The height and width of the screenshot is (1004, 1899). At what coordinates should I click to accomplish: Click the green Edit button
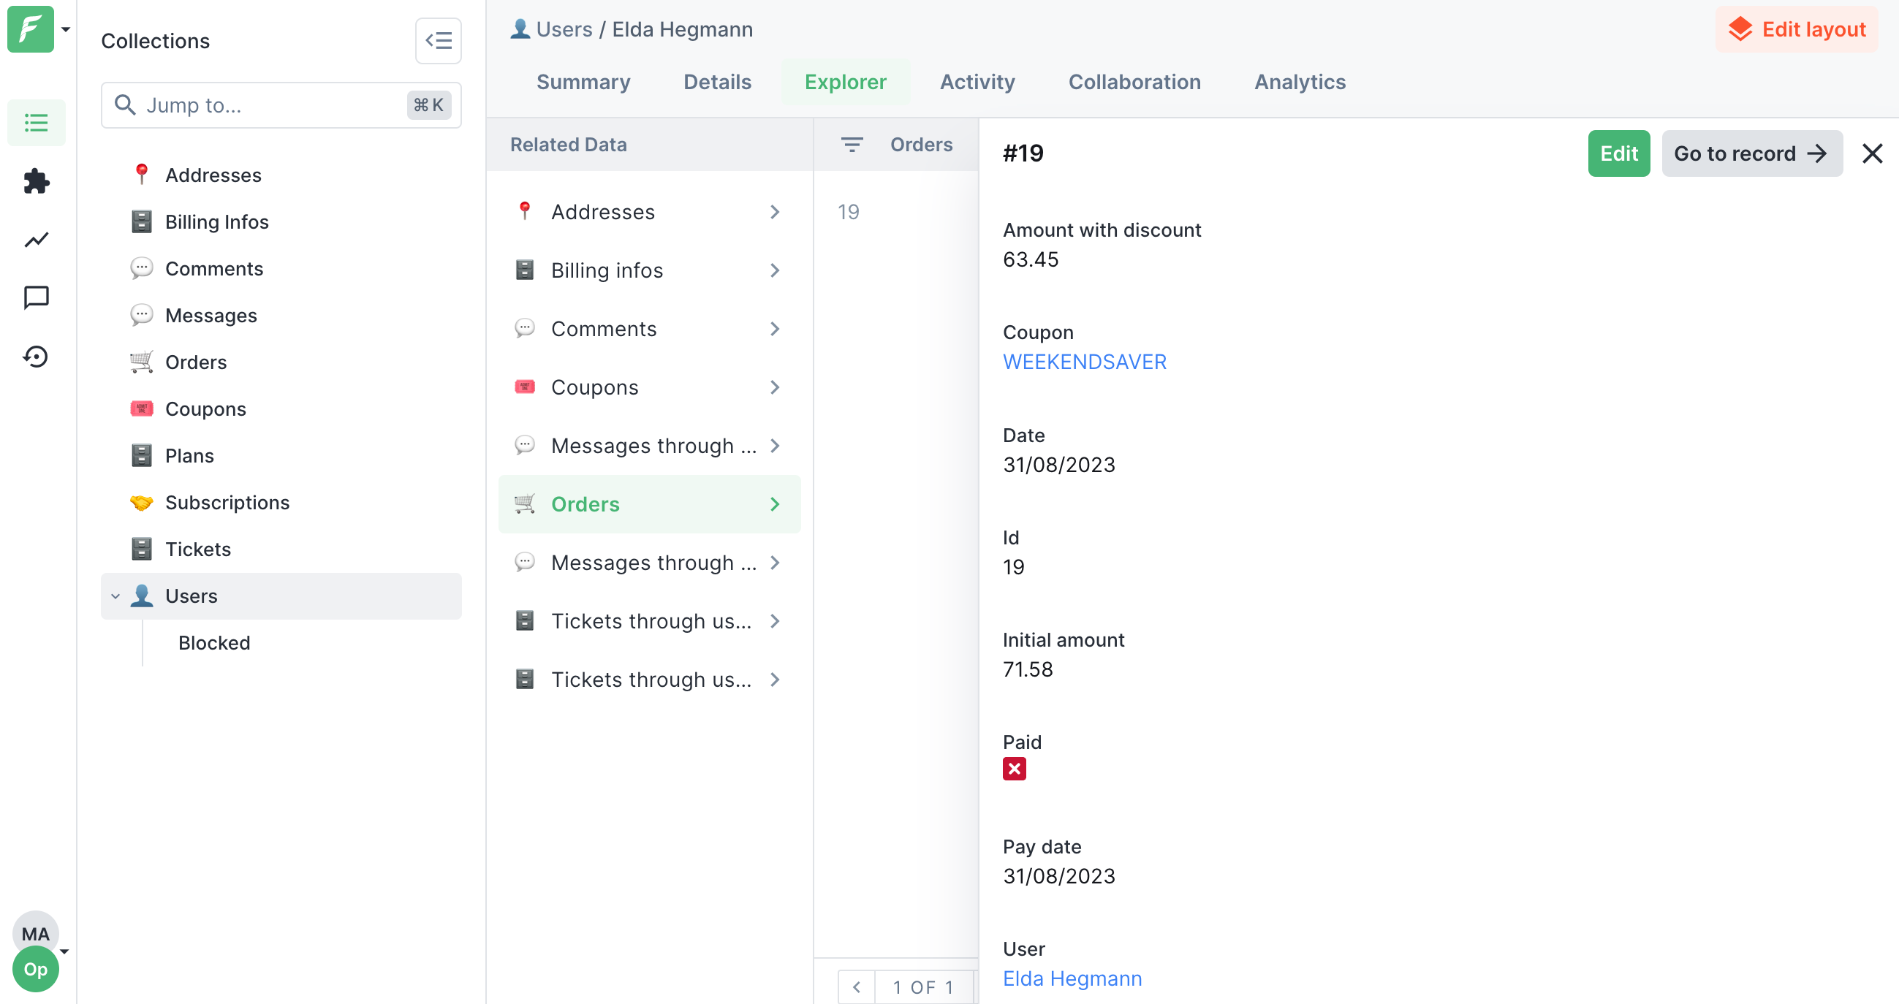[1618, 153]
